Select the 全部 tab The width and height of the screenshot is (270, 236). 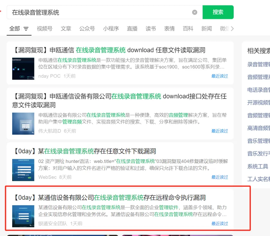tap(15, 29)
